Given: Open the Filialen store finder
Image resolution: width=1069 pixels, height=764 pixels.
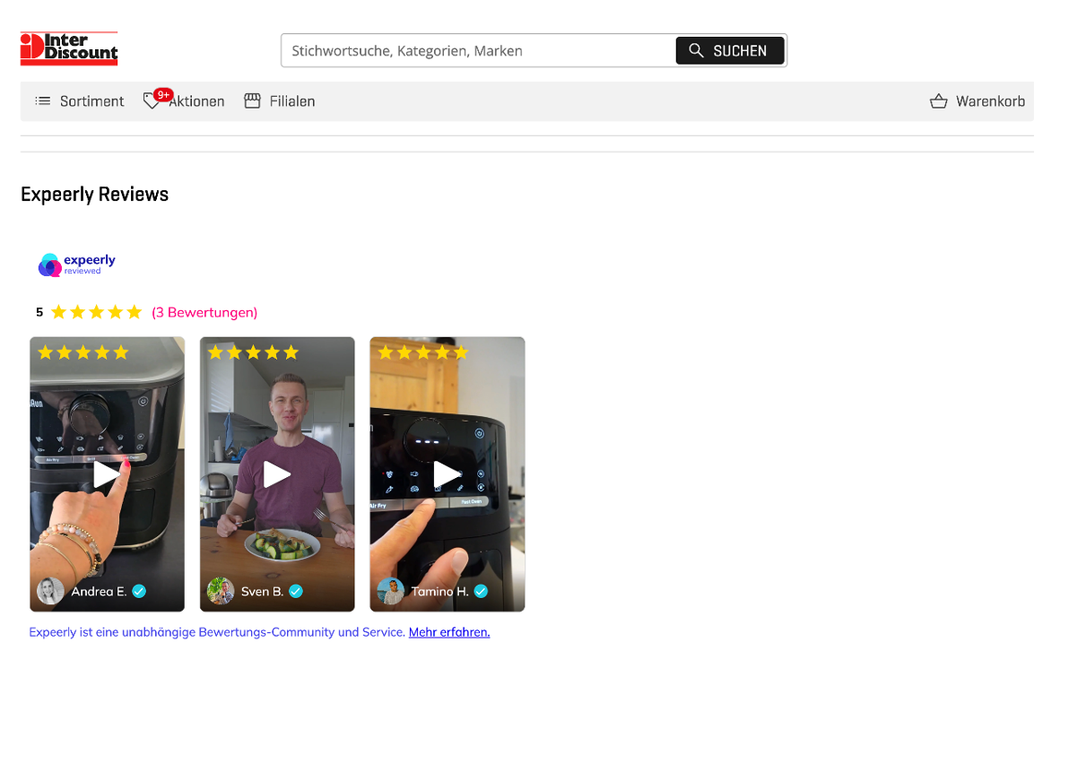Looking at the screenshot, I should pos(280,101).
